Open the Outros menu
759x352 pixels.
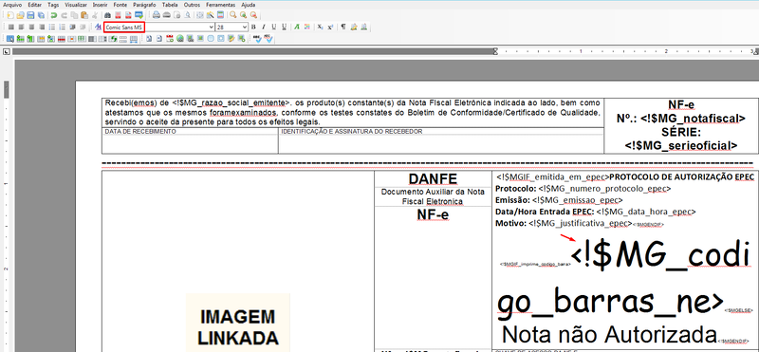click(192, 5)
